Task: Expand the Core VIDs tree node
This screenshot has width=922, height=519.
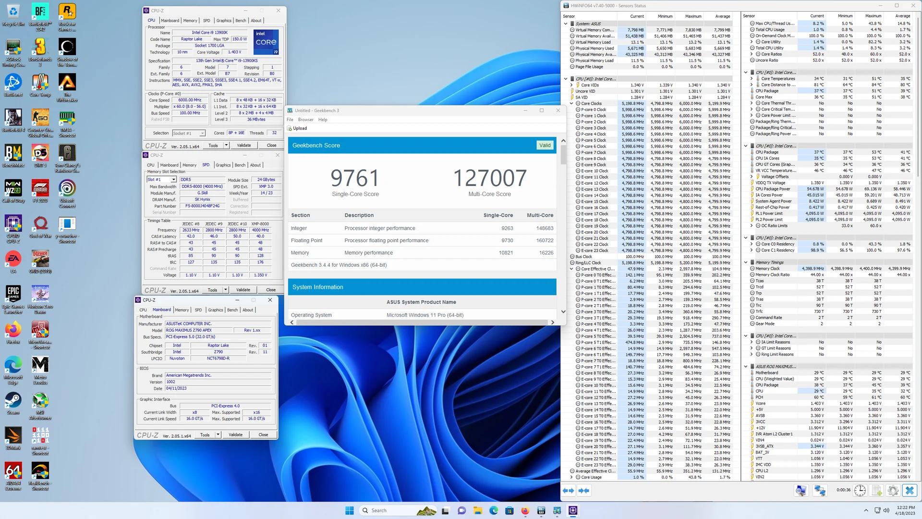Action: coord(571,85)
